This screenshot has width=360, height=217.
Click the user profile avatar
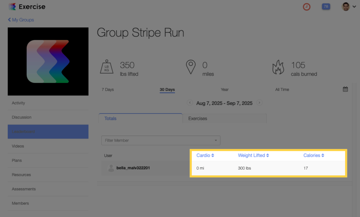346,6
